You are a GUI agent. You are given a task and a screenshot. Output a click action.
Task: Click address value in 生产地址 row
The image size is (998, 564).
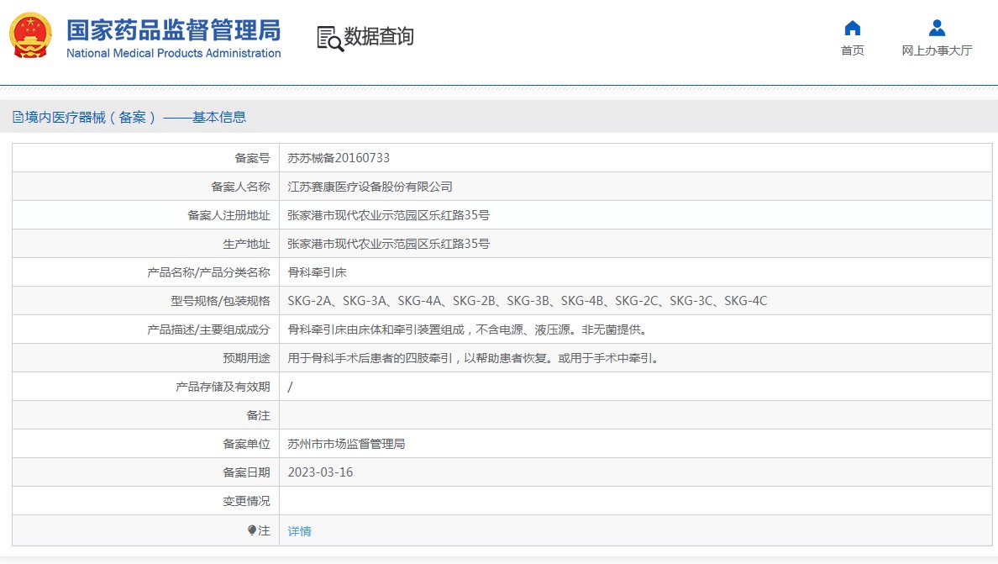pyautogui.click(x=388, y=244)
